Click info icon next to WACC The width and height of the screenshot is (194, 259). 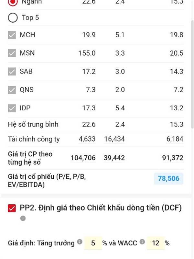coord(142,242)
